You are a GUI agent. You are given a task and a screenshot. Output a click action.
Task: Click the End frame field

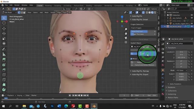tap(152, 95)
